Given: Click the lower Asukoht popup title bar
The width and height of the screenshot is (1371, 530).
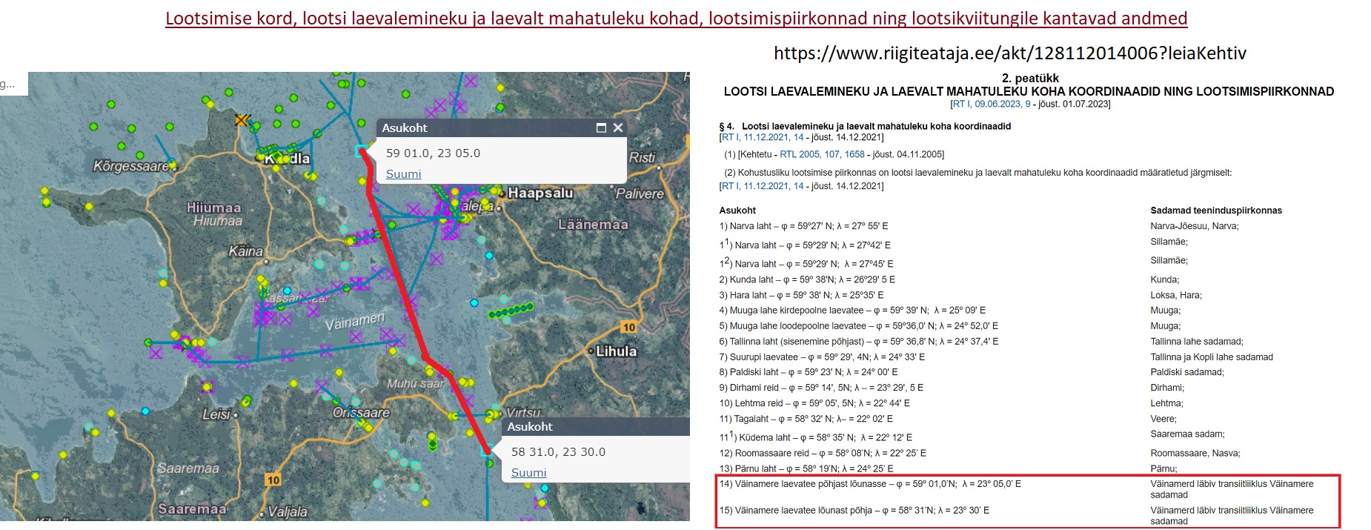Looking at the screenshot, I should pos(597,426).
